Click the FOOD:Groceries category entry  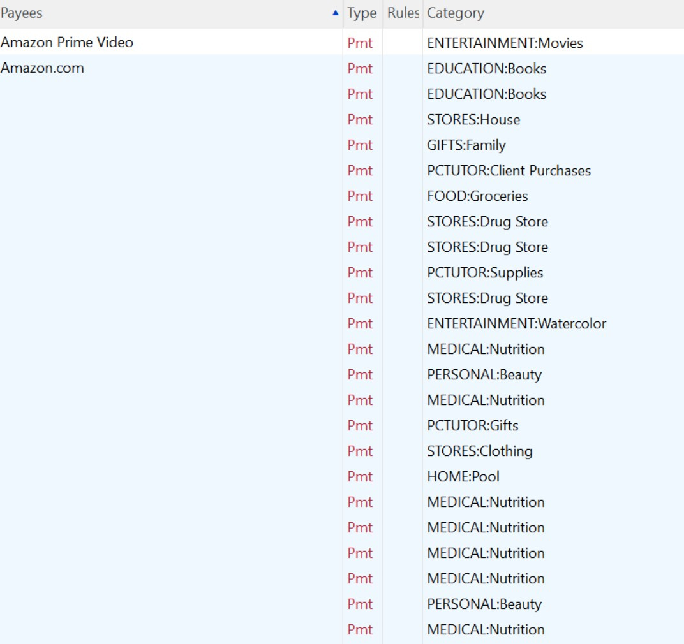coord(477,196)
